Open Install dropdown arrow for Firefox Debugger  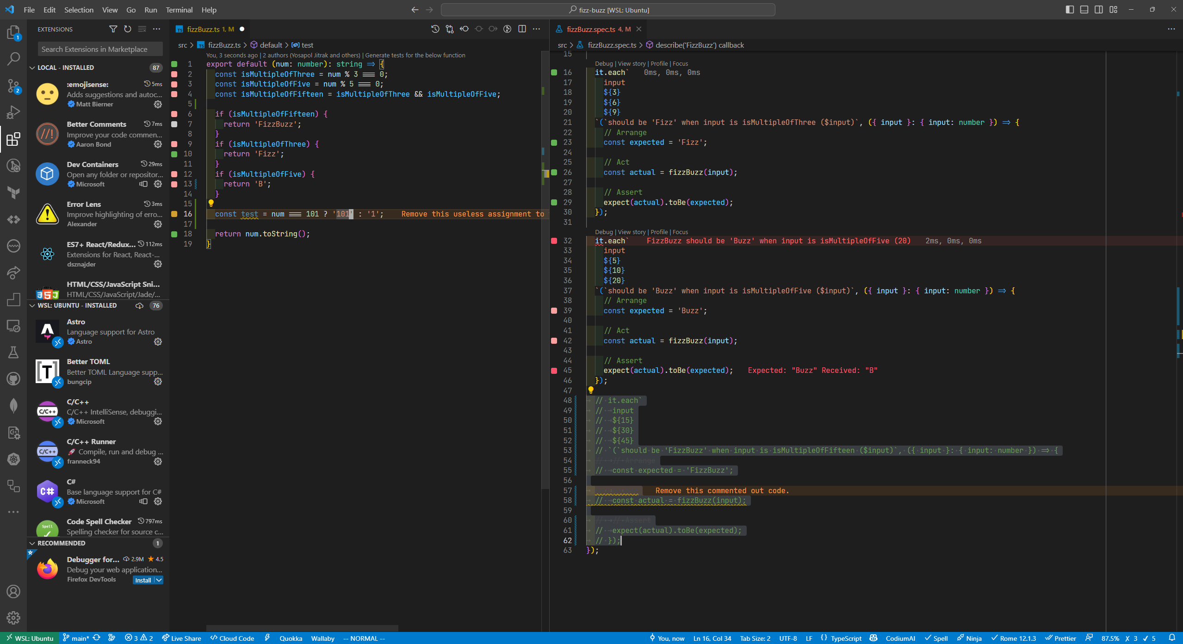tap(159, 580)
